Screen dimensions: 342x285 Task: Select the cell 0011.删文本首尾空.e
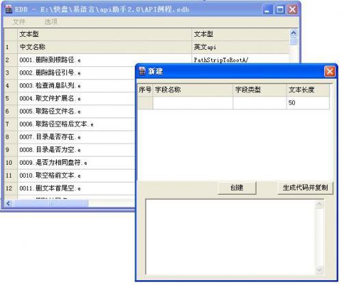[x=76, y=189]
